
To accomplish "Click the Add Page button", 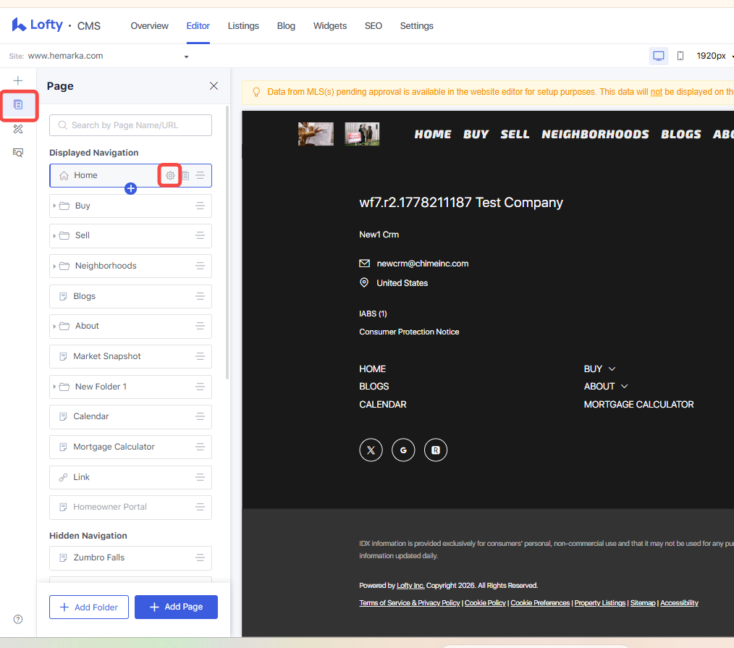I will pos(176,607).
